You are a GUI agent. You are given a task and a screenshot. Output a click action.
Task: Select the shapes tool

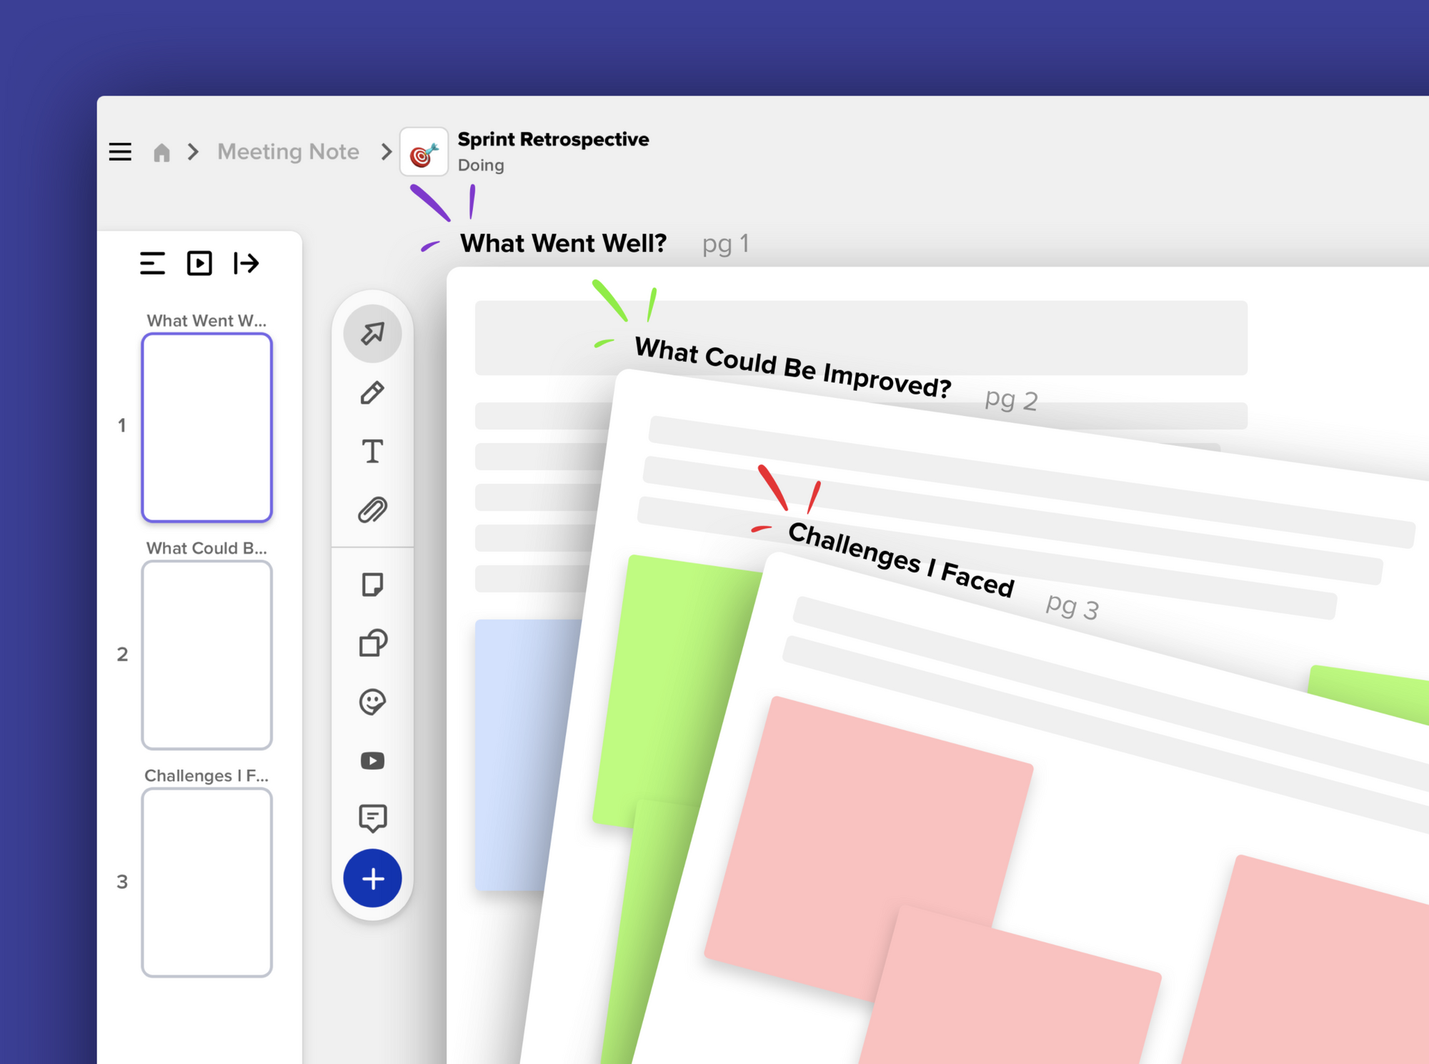click(372, 643)
